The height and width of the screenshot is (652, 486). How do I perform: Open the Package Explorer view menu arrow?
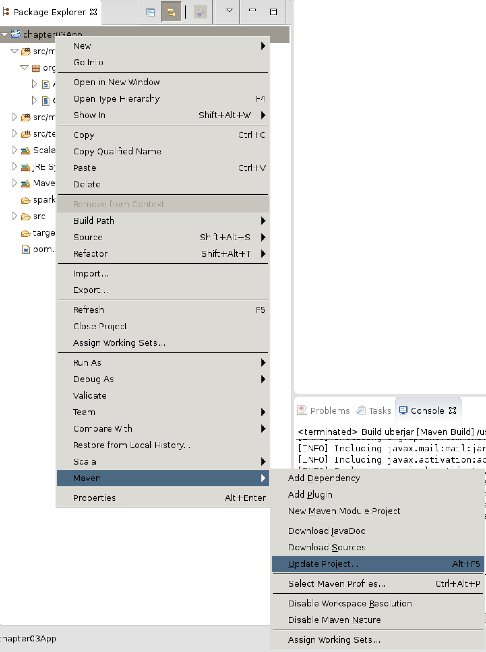229,11
